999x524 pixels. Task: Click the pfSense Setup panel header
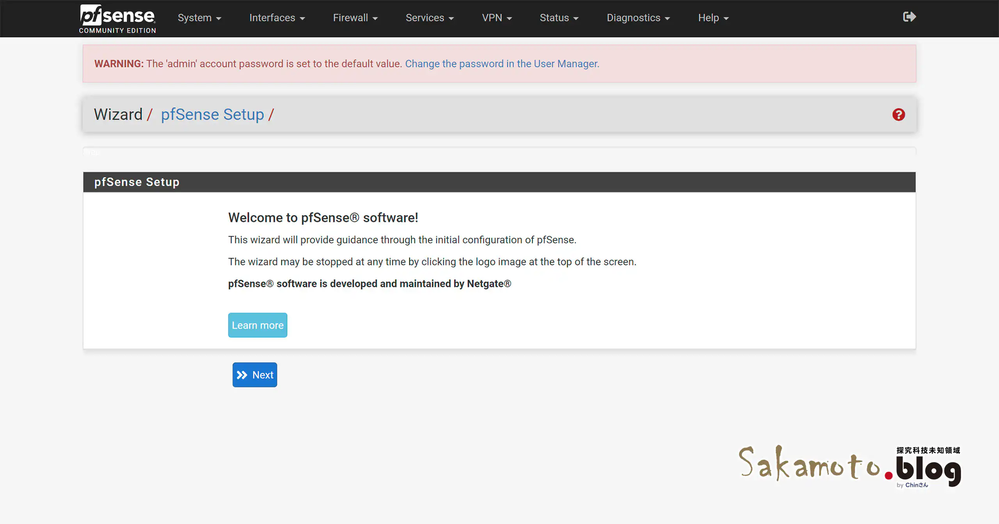137,182
